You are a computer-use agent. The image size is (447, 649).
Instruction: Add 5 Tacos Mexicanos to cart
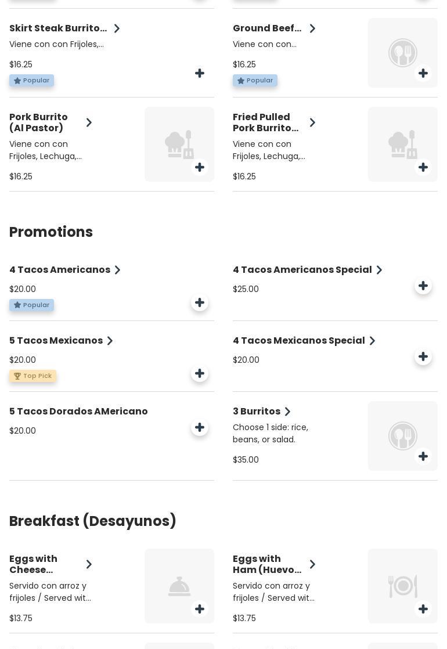tap(200, 373)
